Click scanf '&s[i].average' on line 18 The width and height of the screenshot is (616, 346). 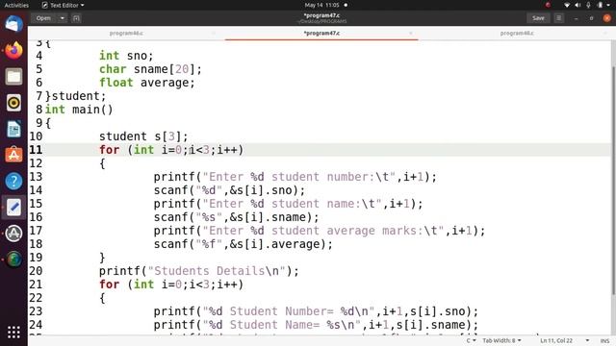click(x=244, y=244)
